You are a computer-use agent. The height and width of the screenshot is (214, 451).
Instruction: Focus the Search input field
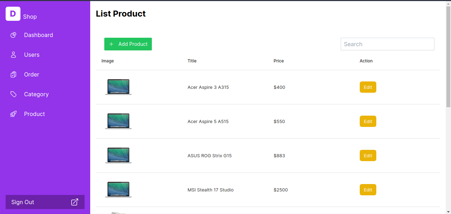click(387, 44)
